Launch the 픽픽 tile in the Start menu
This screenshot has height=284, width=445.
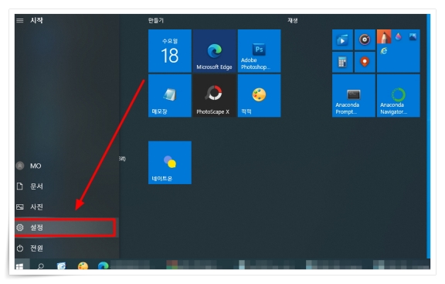pyautogui.click(x=259, y=95)
